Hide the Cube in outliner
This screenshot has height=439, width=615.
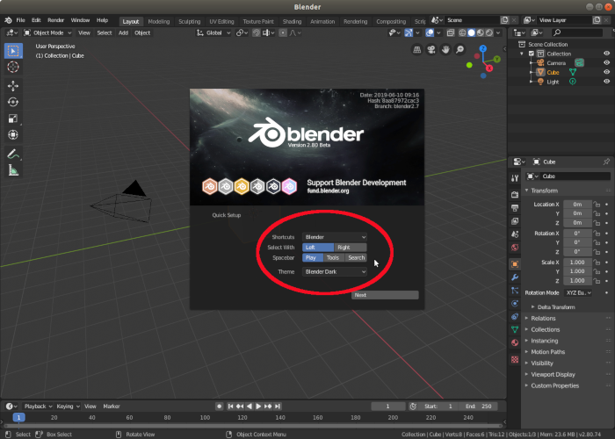[x=606, y=72]
